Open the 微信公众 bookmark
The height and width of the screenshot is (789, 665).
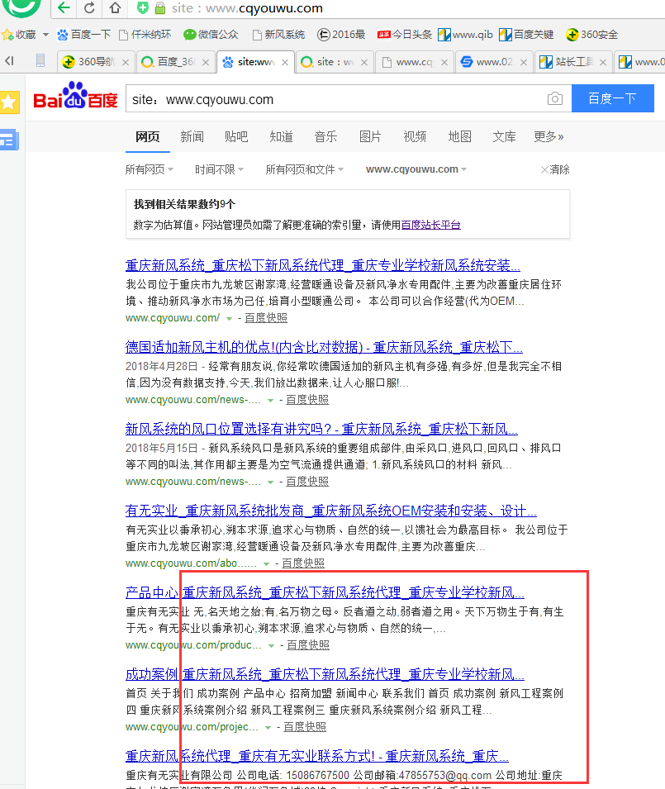click(211, 35)
